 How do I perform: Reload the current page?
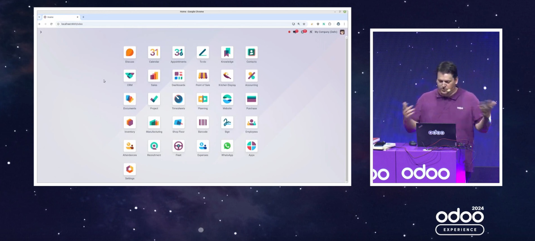(51, 24)
